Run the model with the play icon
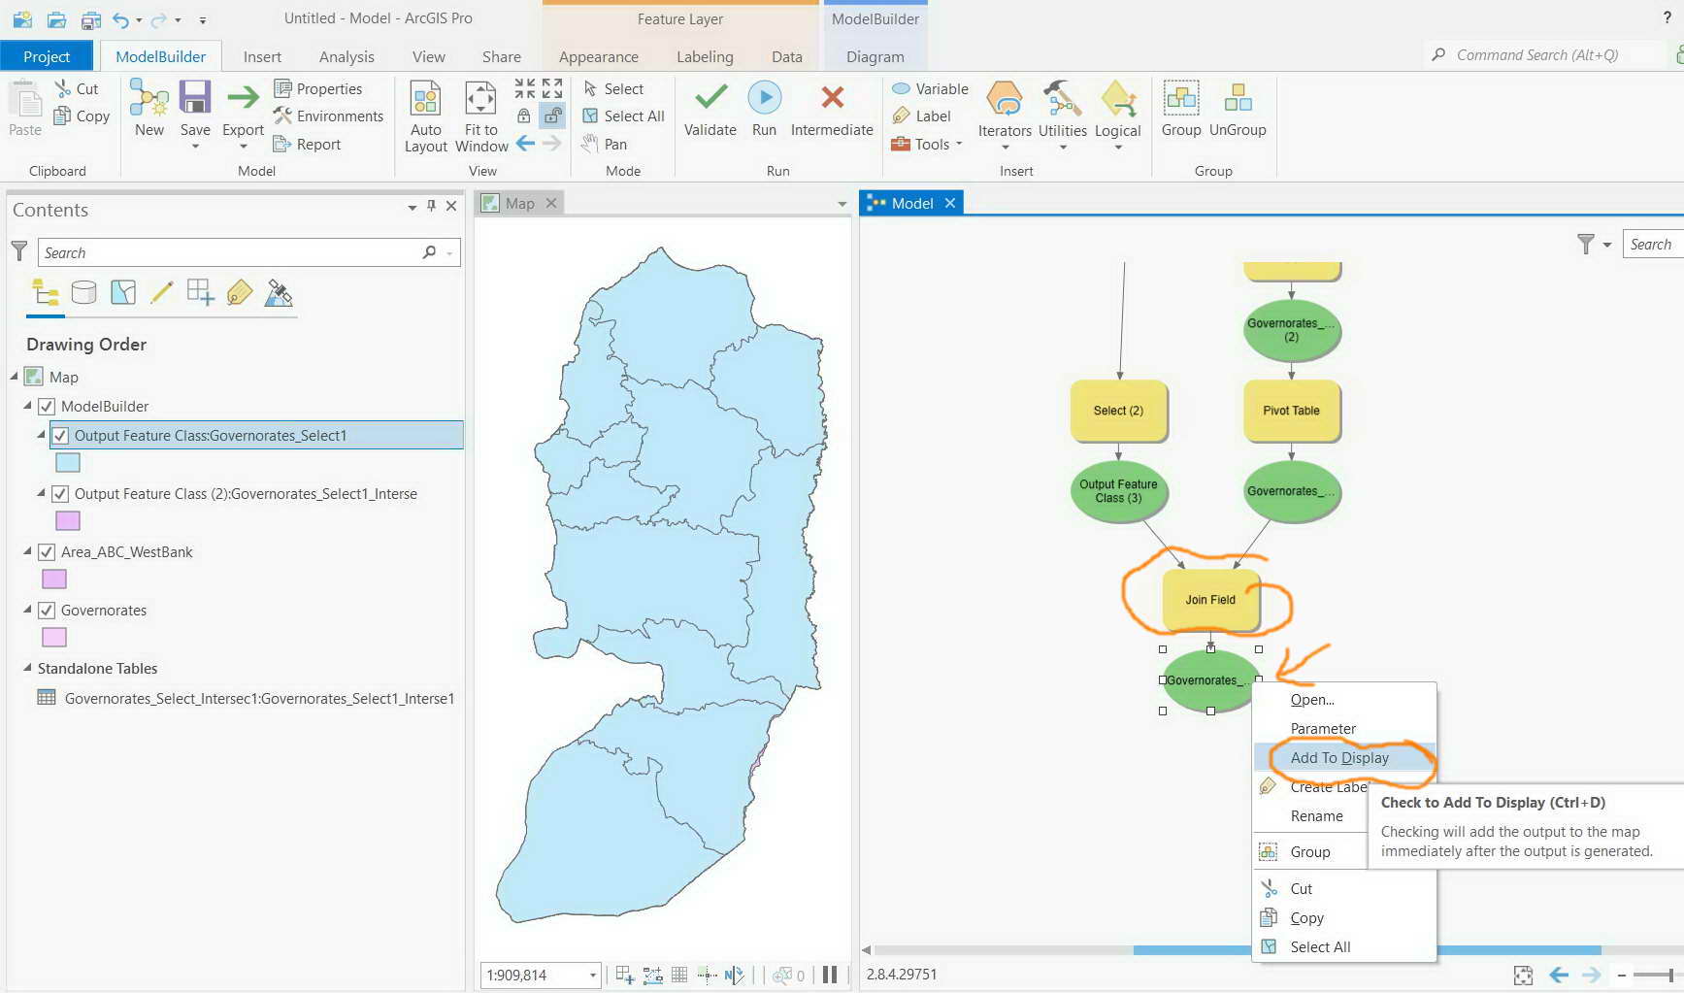Screen dimensions: 1684x993 765,97
